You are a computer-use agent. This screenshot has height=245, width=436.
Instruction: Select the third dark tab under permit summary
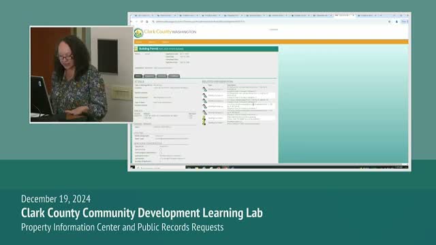(x=162, y=76)
